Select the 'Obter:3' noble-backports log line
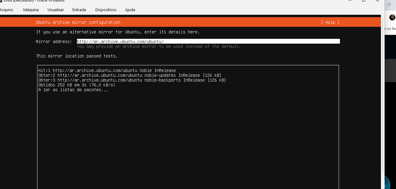The width and height of the screenshot is (396, 189). coord(132,80)
